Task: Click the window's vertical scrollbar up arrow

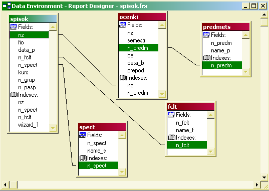Action: click(x=264, y=15)
